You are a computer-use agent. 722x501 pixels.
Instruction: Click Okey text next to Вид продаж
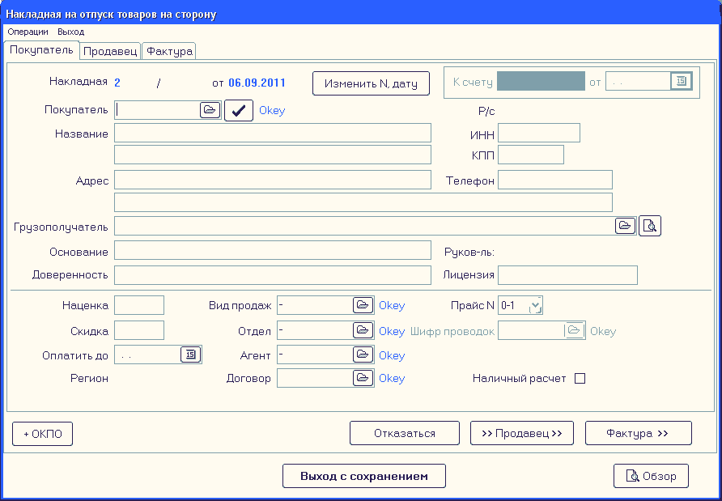point(392,305)
